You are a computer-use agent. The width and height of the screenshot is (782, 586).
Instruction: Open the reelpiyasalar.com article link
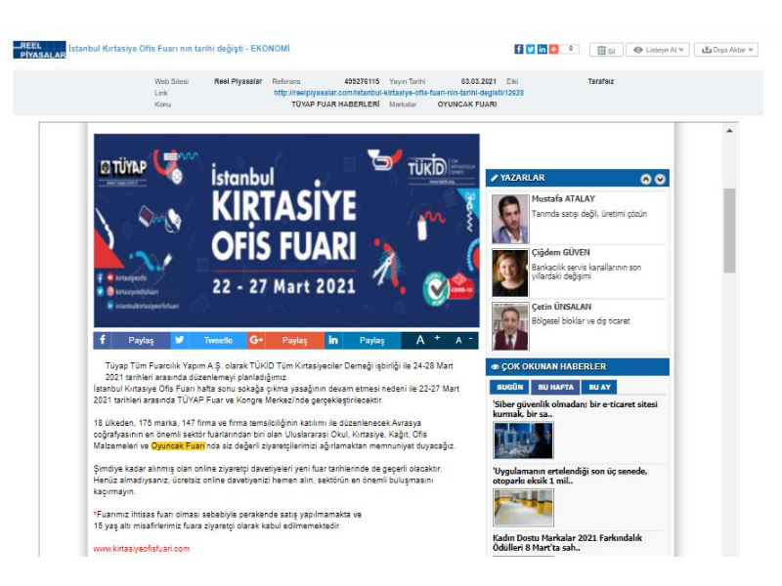[399, 93]
